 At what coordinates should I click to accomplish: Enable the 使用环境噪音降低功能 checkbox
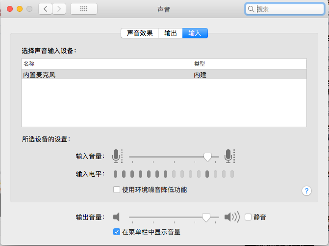117,190
